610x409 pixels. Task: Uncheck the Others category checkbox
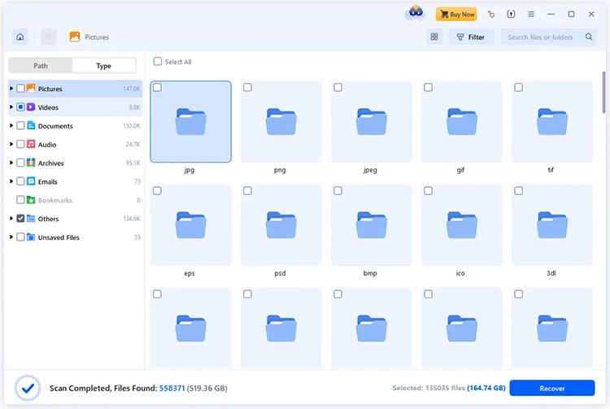(x=20, y=219)
